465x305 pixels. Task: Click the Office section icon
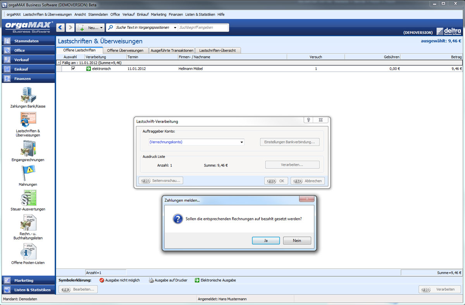click(7, 50)
